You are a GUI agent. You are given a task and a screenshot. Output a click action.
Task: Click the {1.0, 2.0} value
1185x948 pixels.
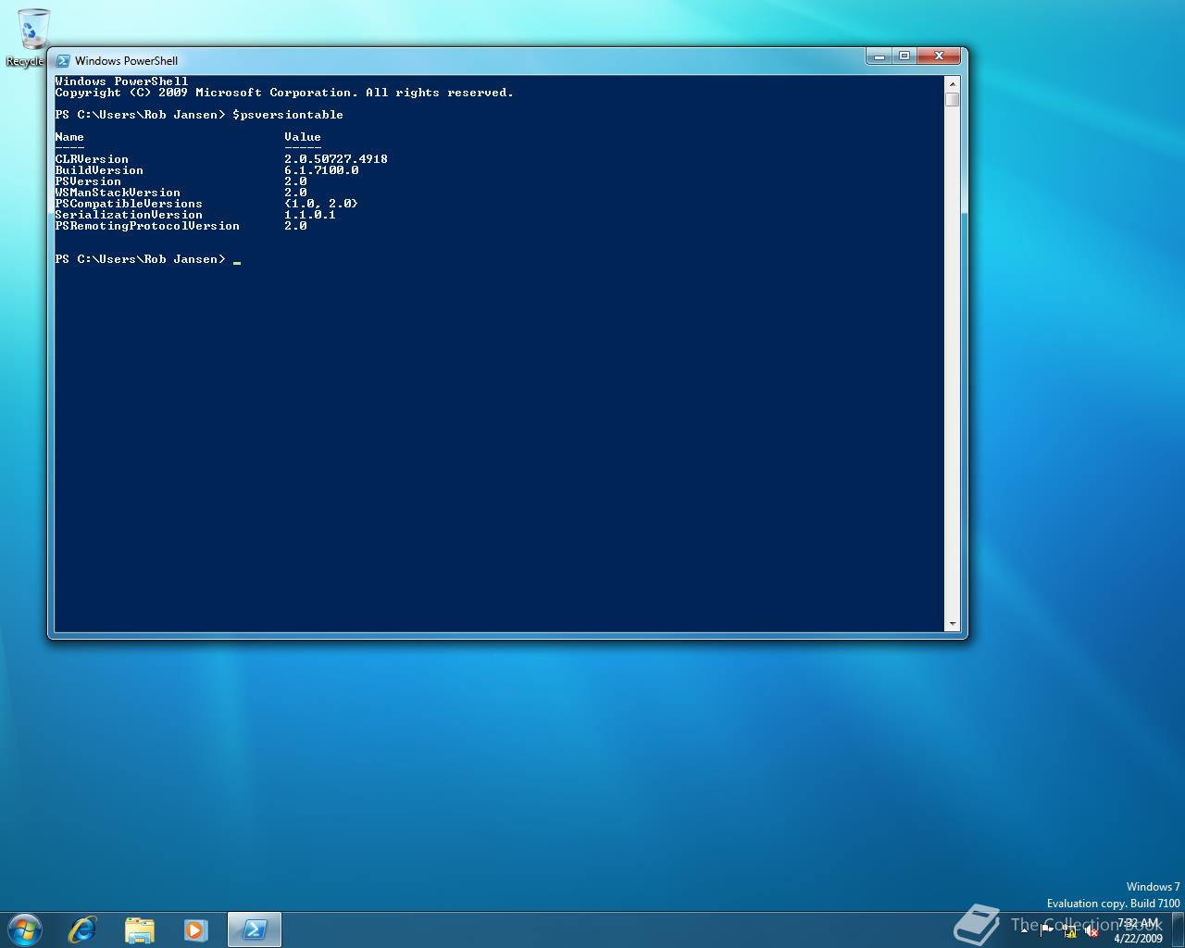pyautogui.click(x=321, y=204)
